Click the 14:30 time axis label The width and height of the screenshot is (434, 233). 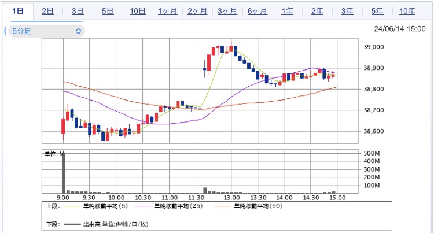coord(311,198)
